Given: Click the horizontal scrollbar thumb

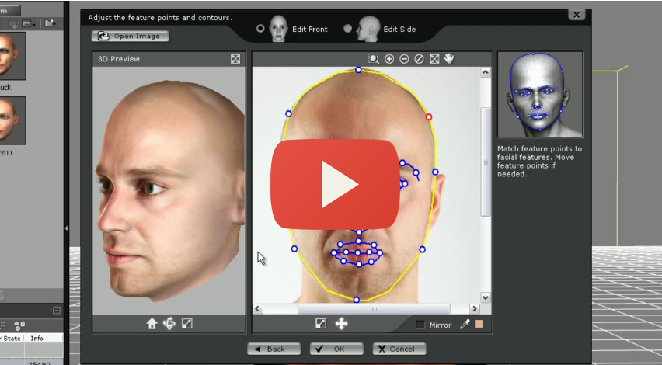Looking at the screenshot, I should 374,309.
